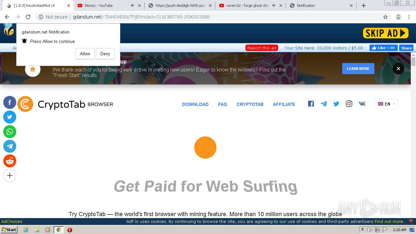The width and height of the screenshot is (416, 234).
Task: Click the CryptoTab orange logo
Action: point(25,104)
